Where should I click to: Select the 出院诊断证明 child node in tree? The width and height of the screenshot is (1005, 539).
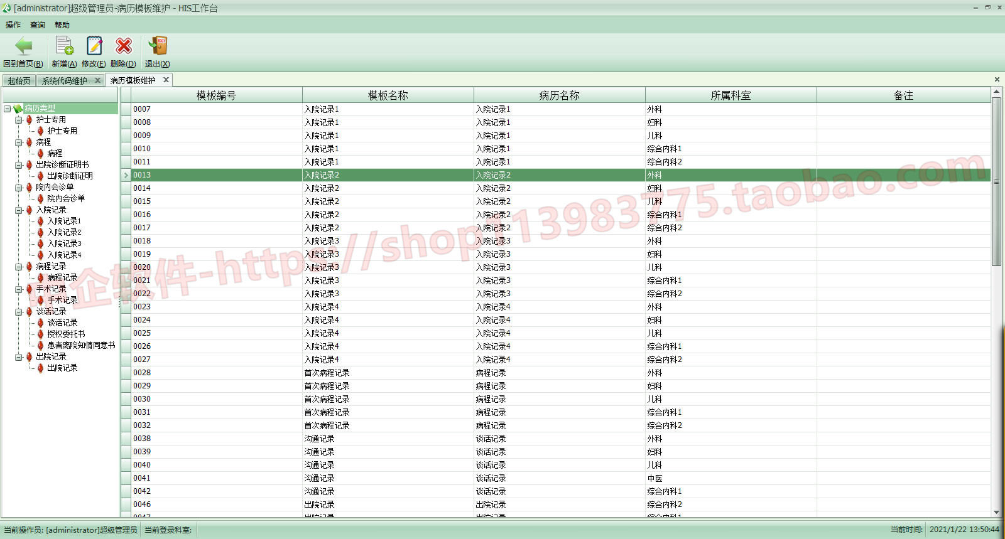70,176
